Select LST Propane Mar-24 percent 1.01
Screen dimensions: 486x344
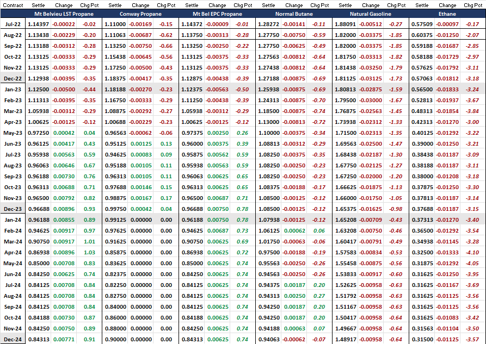(x=89, y=241)
